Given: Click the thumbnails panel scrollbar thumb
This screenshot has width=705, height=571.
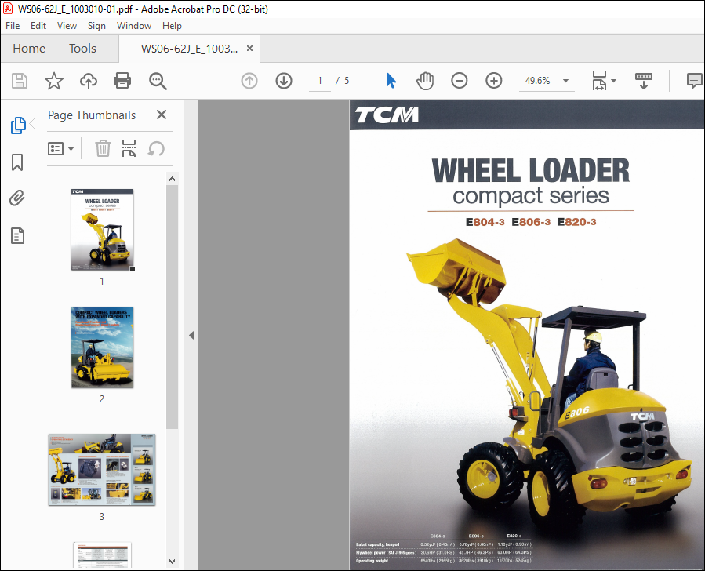Looking at the screenshot, I should (x=172, y=307).
